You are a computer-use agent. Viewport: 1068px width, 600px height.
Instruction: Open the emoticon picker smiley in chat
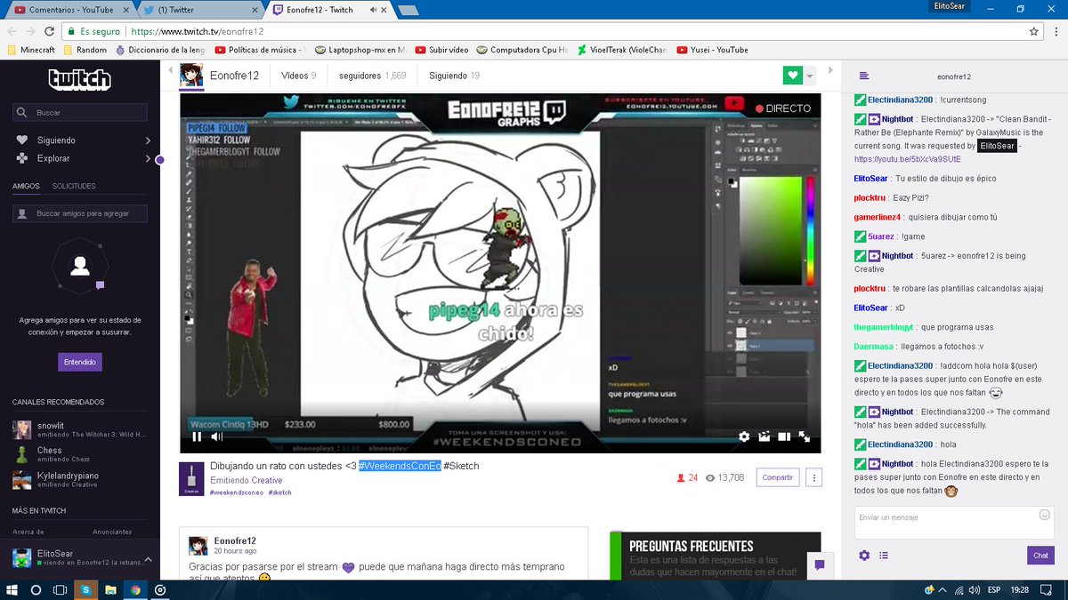point(1044,515)
